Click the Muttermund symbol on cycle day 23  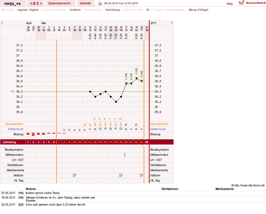pyautogui.click(x=141, y=129)
